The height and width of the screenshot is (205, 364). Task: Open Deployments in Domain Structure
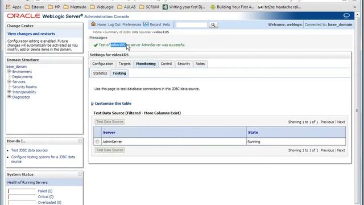22,77
